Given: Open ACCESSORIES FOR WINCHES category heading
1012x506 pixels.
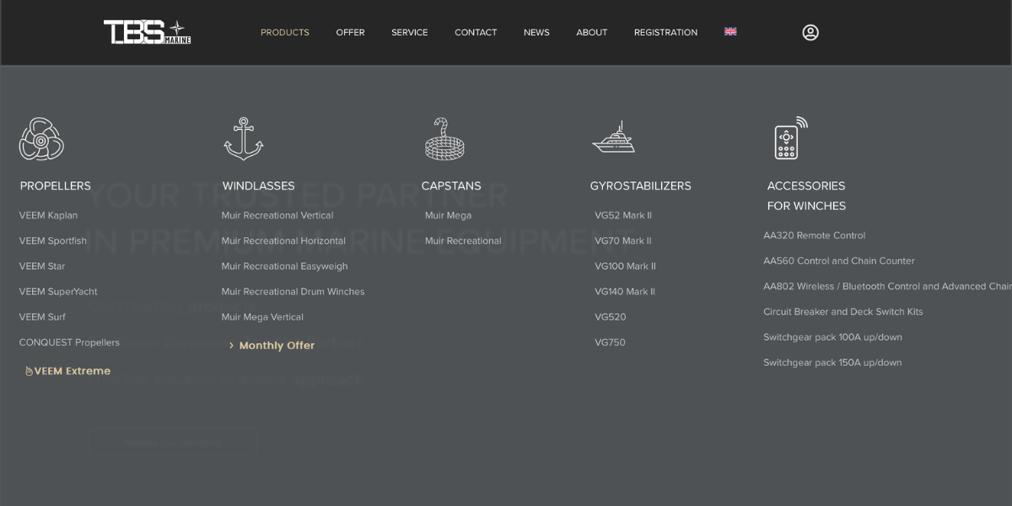Looking at the screenshot, I should click(806, 196).
